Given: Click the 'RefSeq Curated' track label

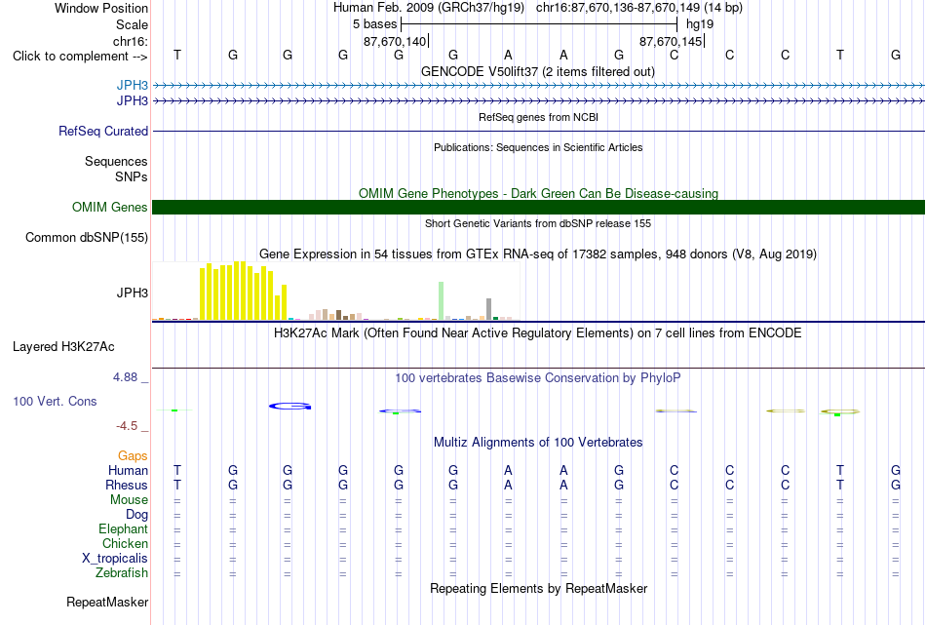Looking at the screenshot, I should point(103,132).
